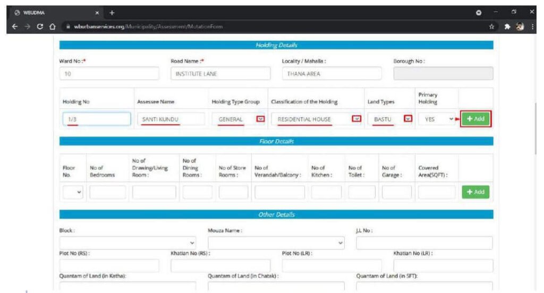This screenshot has height=293, width=544.
Task: Click the No of Kitchen field
Action: click(x=326, y=192)
